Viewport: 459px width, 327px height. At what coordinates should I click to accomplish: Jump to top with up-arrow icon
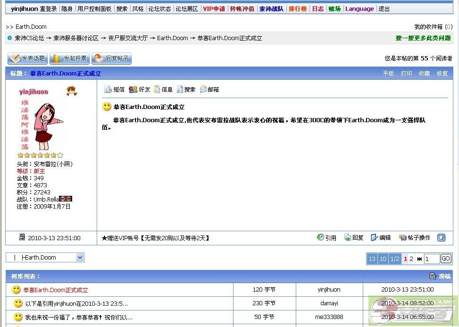(441, 238)
